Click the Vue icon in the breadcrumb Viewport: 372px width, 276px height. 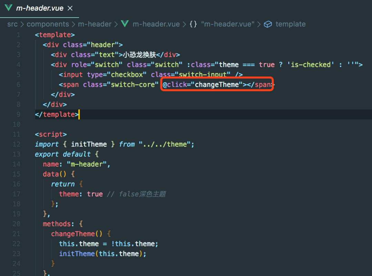coord(125,24)
